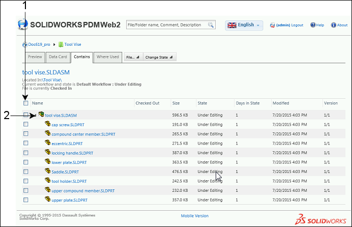This screenshot has height=227, width=352.
Task: Click the Tool Vise folder icon
Action: tap(61, 44)
